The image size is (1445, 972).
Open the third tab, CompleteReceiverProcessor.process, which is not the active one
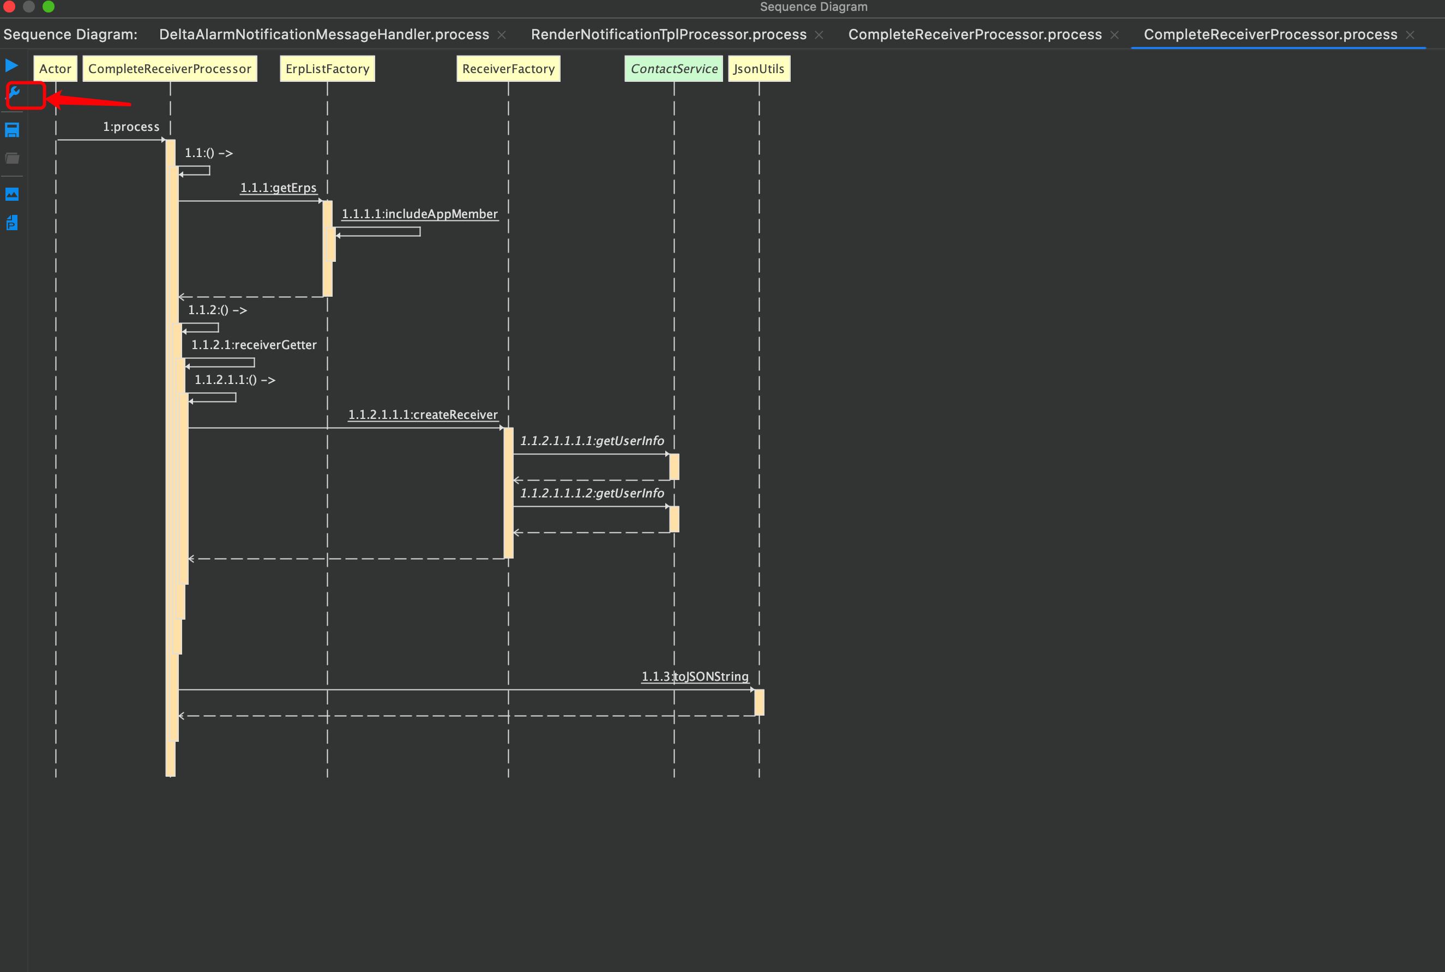click(x=975, y=35)
